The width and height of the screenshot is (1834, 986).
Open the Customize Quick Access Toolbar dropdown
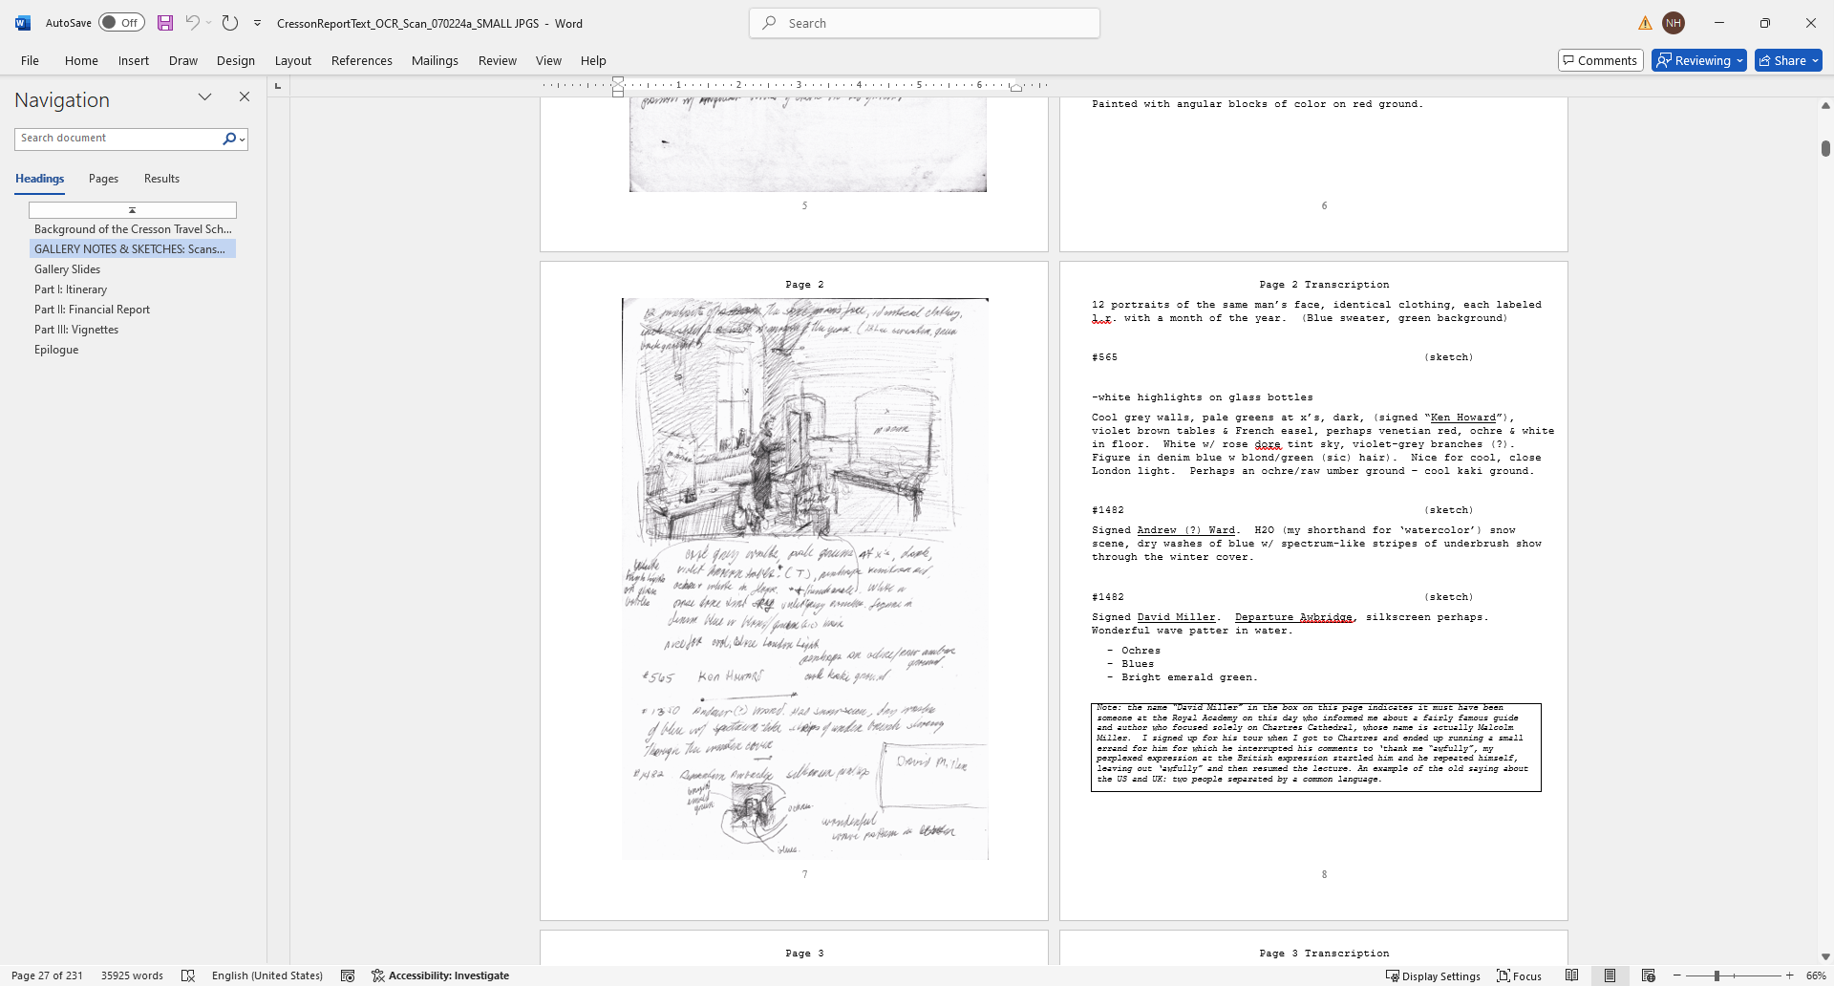256,22
